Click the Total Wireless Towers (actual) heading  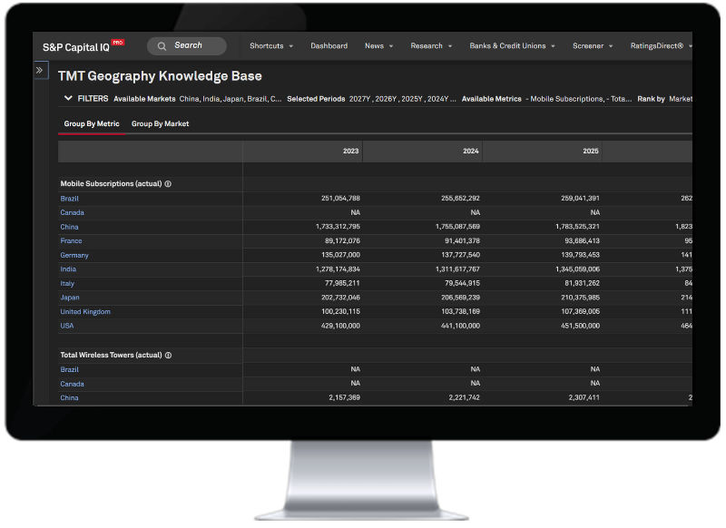(111, 356)
